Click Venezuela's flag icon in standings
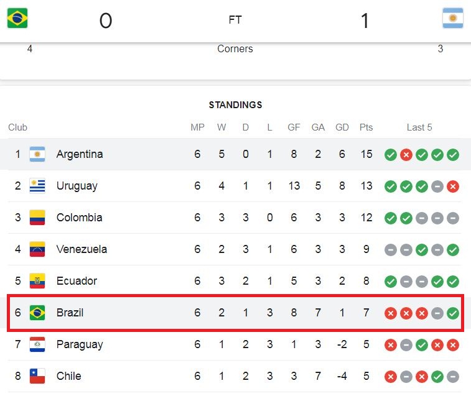471x396 pixels. tap(37, 249)
